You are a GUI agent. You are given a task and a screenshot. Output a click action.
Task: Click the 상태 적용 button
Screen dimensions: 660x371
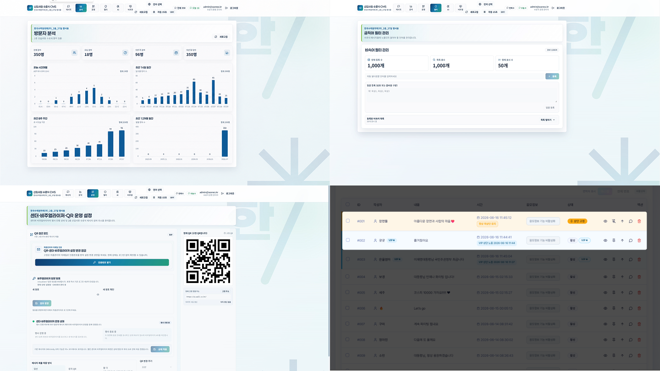pyautogui.click(x=160, y=349)
